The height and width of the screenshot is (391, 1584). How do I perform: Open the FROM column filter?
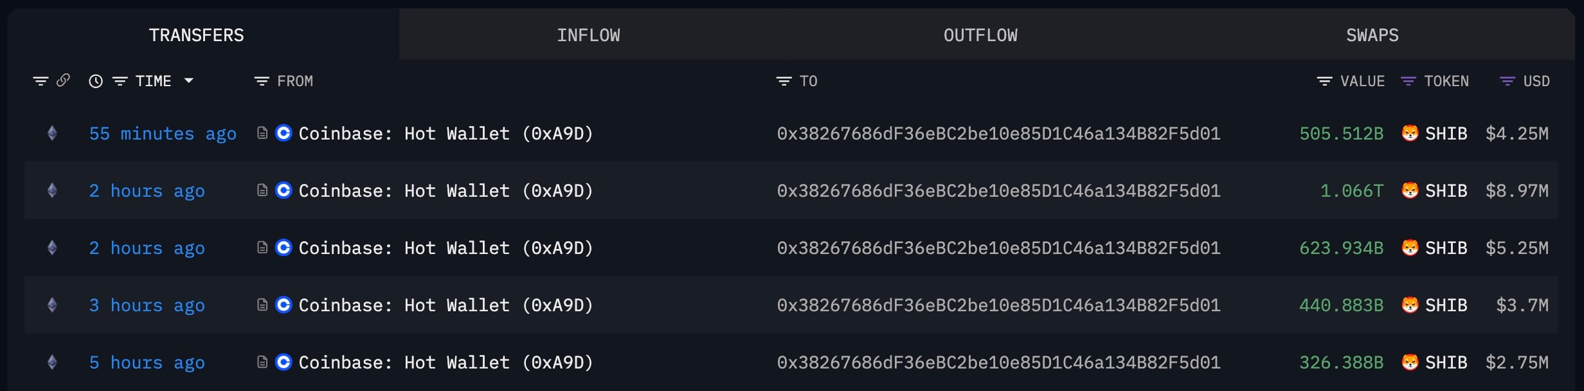pos(262,81)
